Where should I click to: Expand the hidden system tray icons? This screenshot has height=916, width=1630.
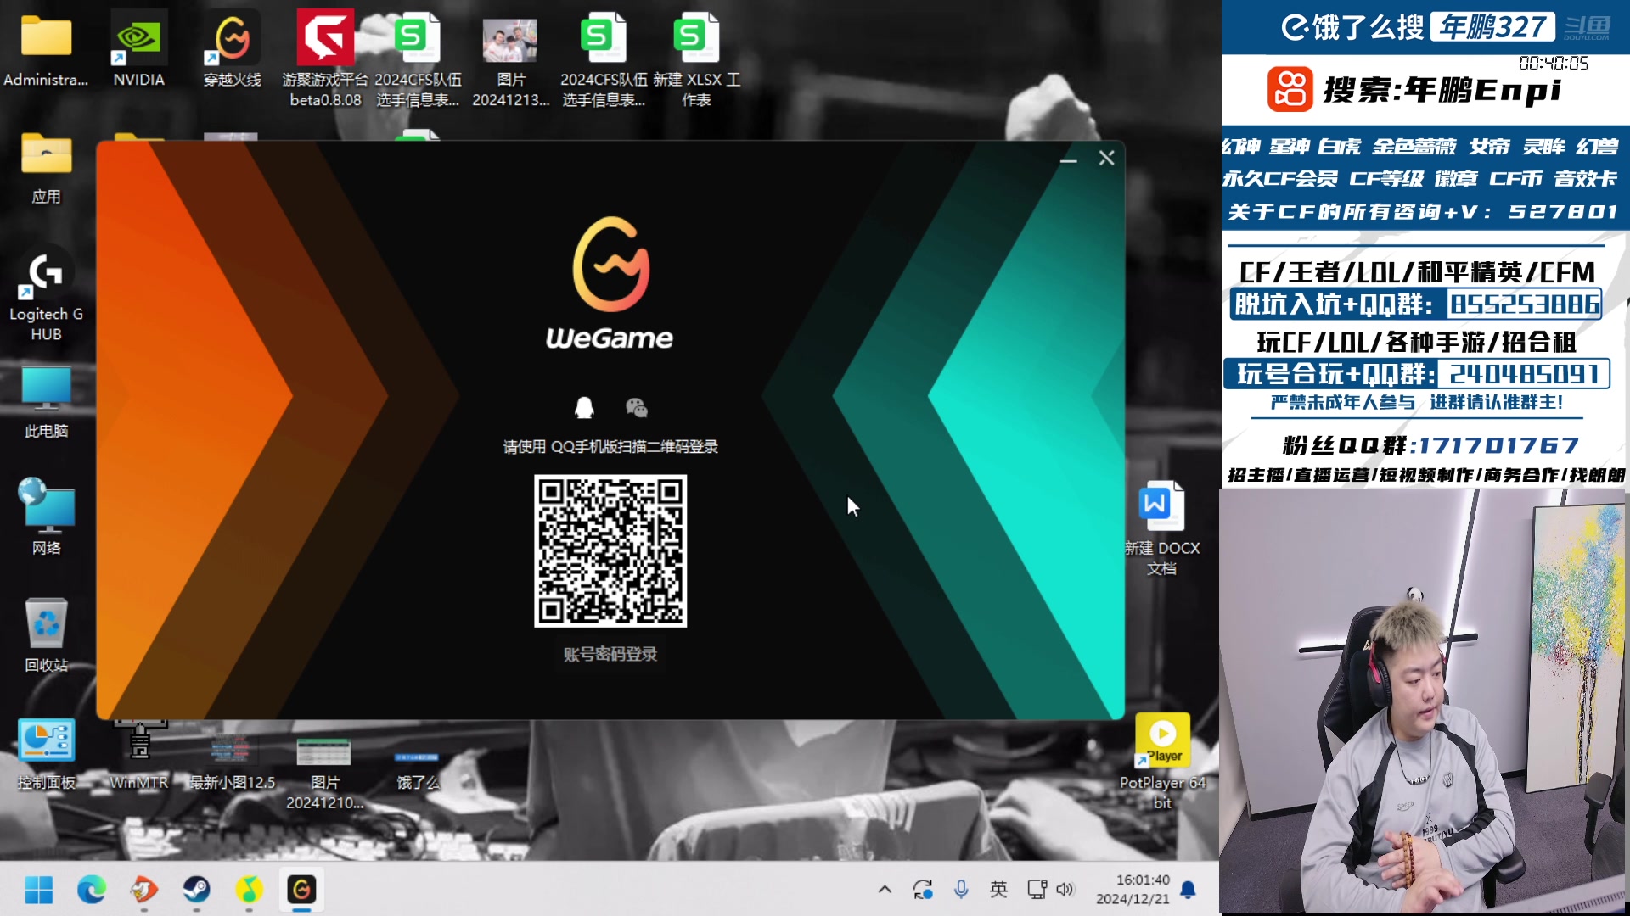click(x=885, y=889)
